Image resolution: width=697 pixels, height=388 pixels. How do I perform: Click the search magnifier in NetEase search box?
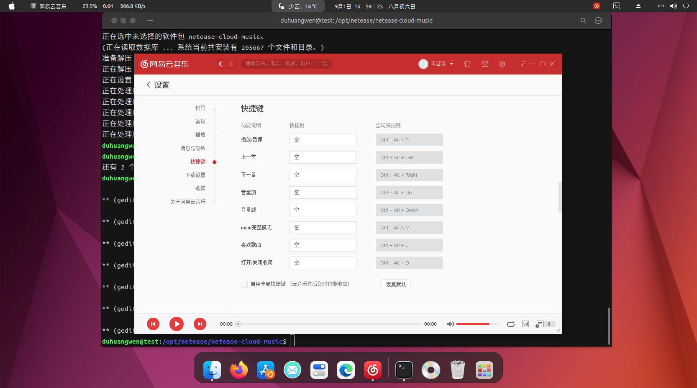point(325,64)
